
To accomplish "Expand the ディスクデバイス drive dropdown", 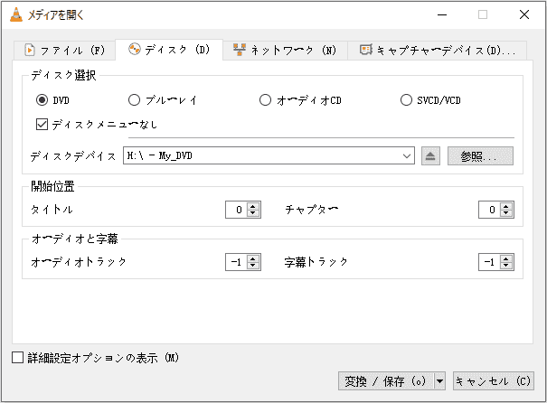I will [409, 156].
